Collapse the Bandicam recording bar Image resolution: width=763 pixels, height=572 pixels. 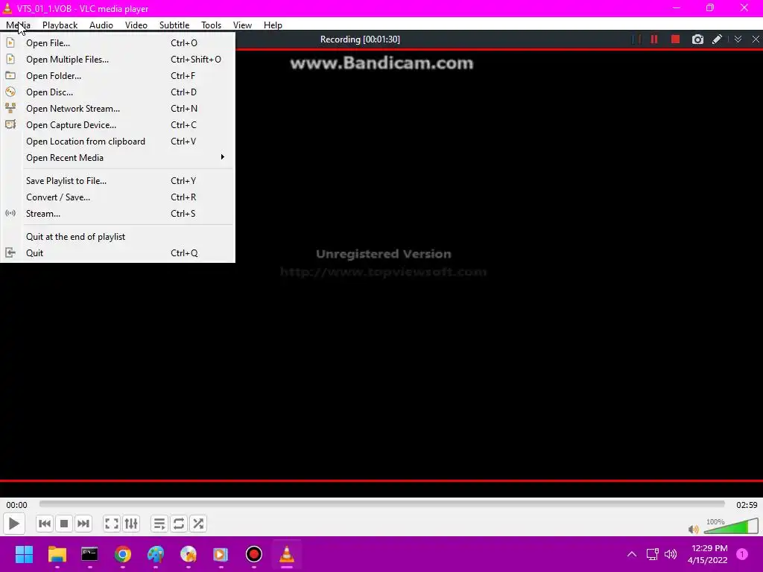point(738,39)
